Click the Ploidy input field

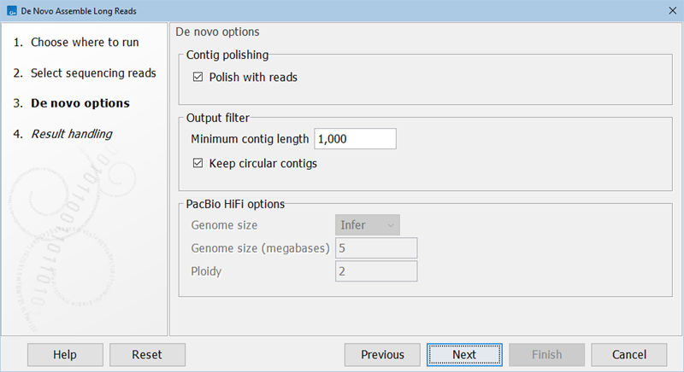[x=375, y=271]
